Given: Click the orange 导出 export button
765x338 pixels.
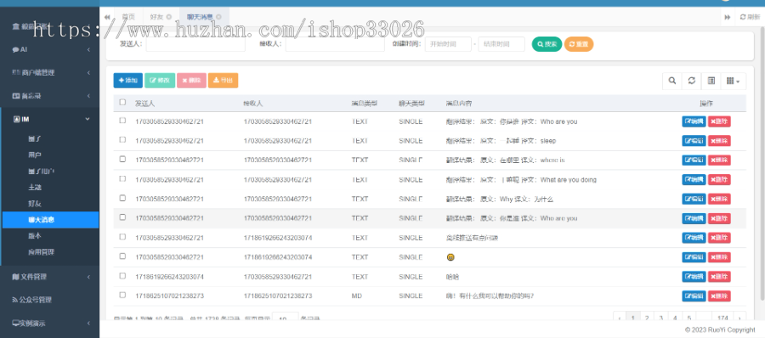Looking at the screenshot, I should tap(223, 81).
